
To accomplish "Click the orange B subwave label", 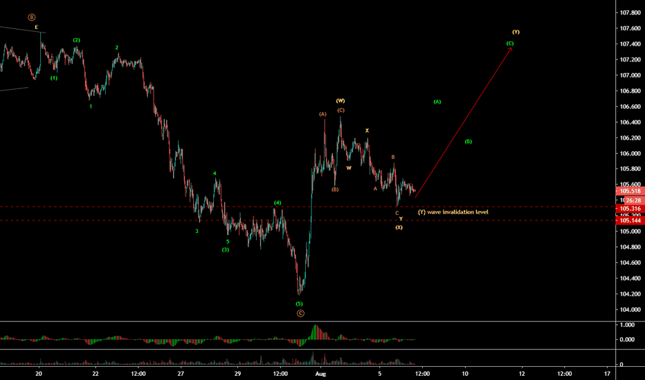I will pos(393,158).
